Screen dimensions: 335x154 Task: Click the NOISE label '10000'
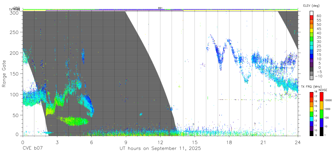[328, 101]
